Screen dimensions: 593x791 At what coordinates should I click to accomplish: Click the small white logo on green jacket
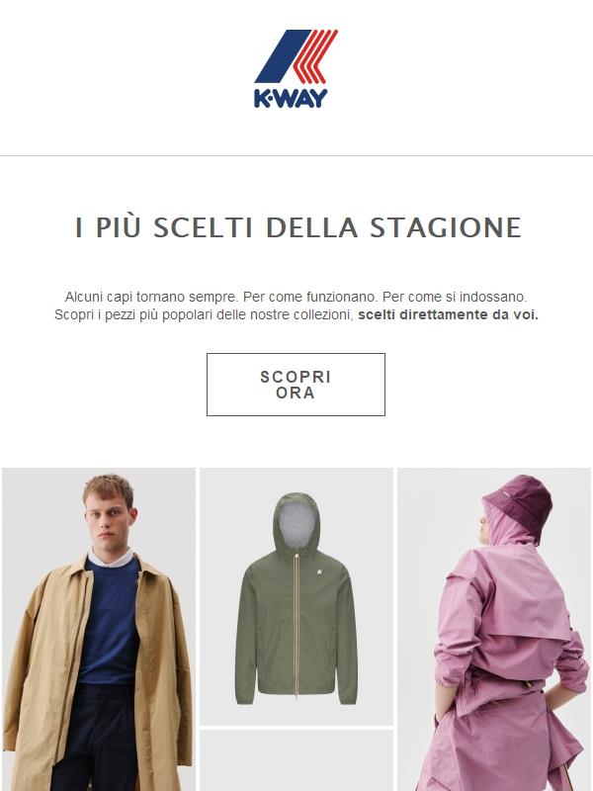coord(319,572)
